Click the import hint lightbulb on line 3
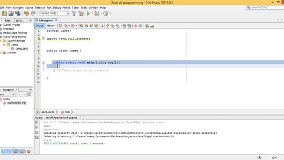Screen dimensions: 284x160 click(39, 39)
